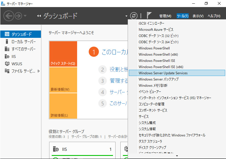Screen dimensions: 226x159
Task: Open the navigation history dropdown arrow
Action: tap(25, 16)
